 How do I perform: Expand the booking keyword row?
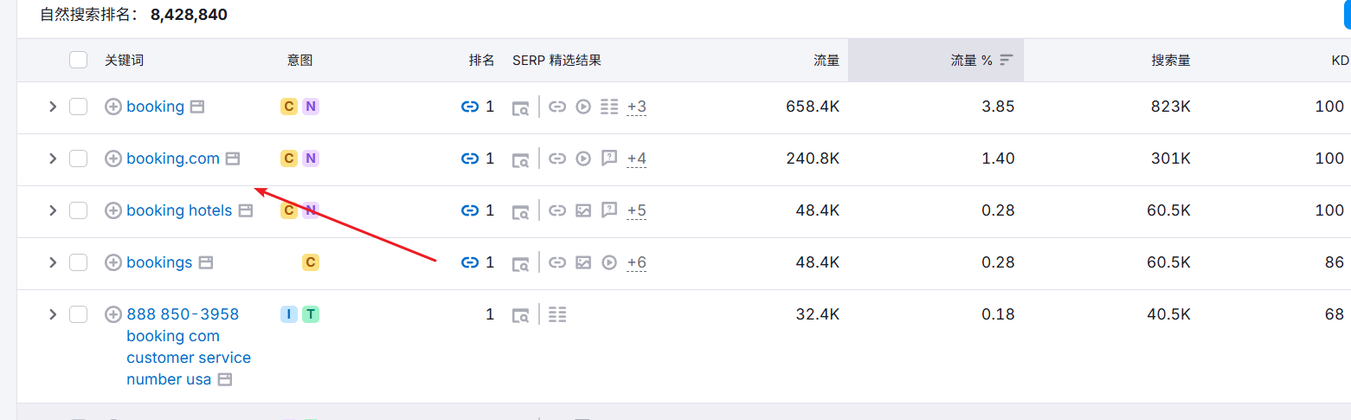point(53,107)
